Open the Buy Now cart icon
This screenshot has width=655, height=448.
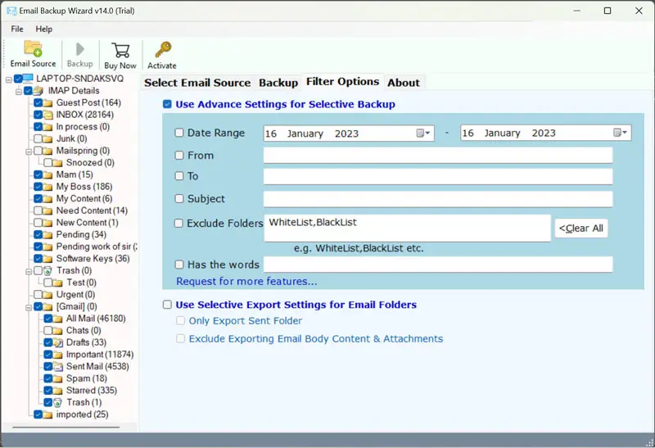[x=120, y=49]
